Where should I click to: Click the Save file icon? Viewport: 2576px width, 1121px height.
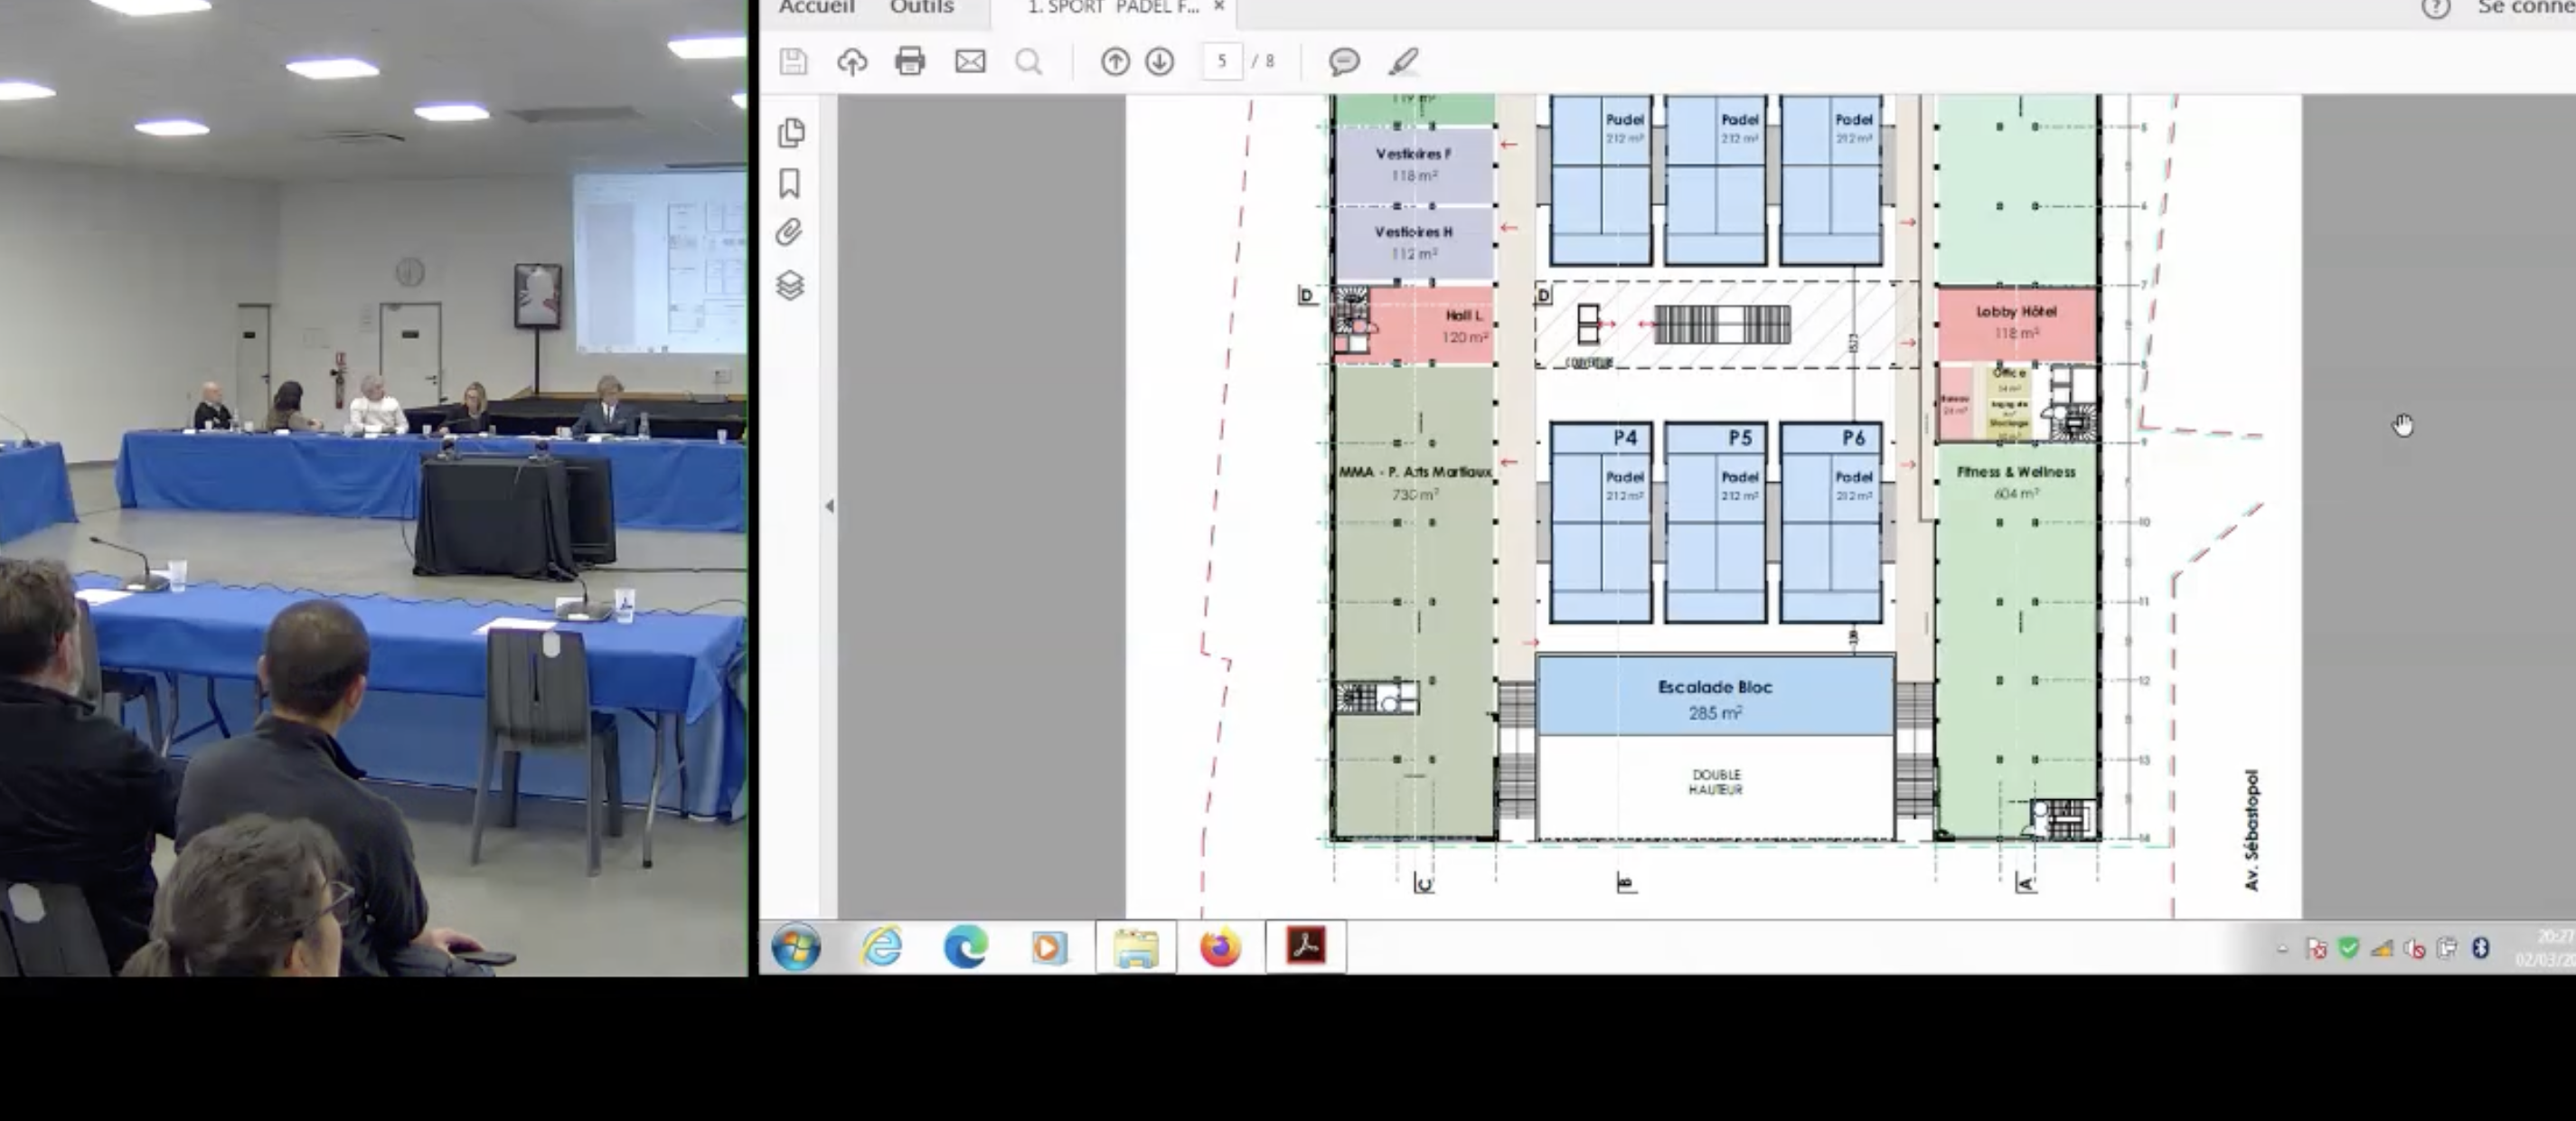(793, 62)
